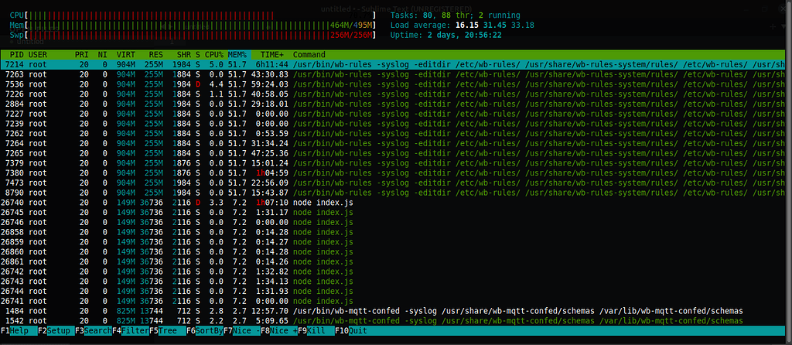This screenshot has width=792, height=345.
Task: Activate F3 Search in the footer
Action: click(92, 332)
